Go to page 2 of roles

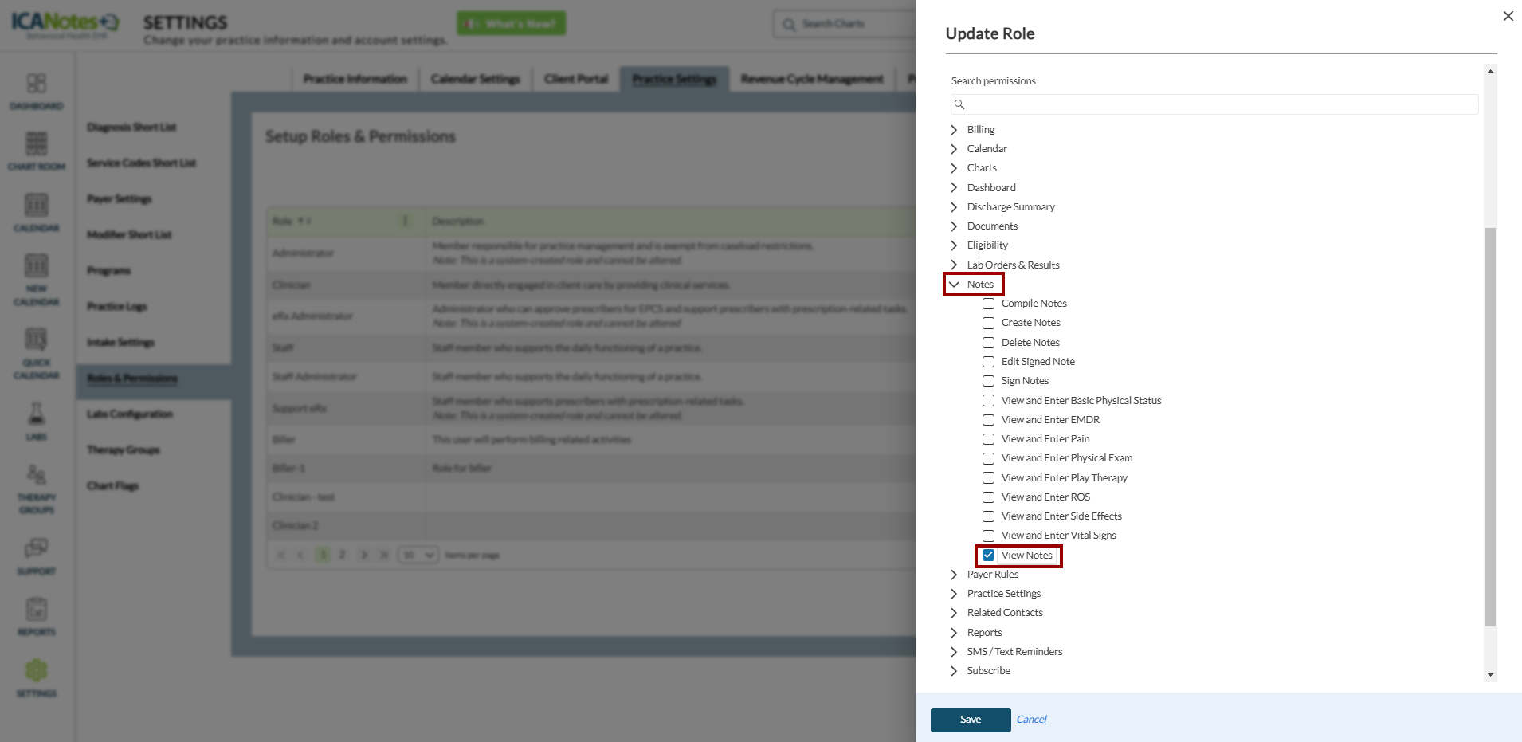point(342,555)
